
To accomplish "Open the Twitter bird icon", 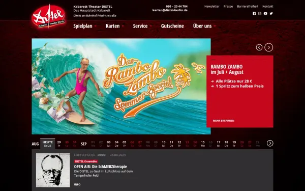I will (x=271, y=13).
